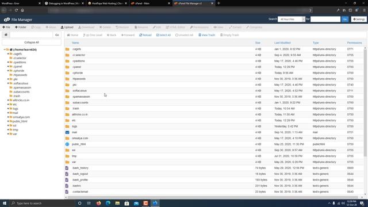
Task: Click the .bashrc file icon
Action: [67, 186]
